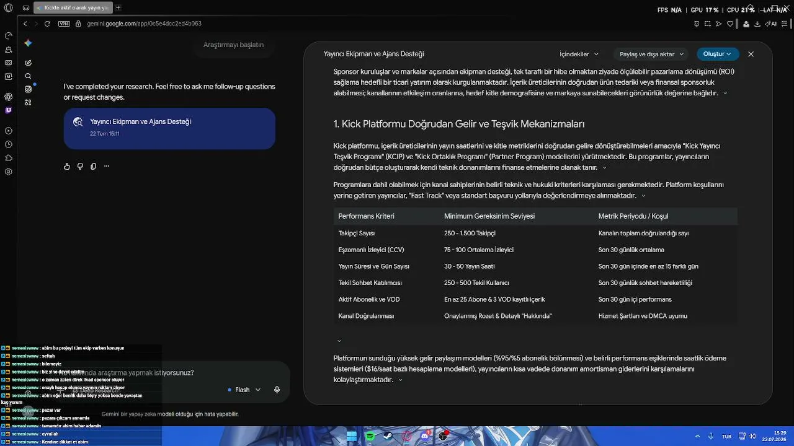
Task: Click the Minimum Gereksinim Seviyesi column header
Action: (489, 216)
